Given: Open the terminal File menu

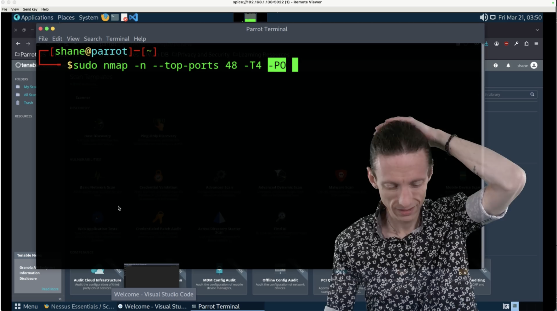Looking at the screenshot, I should coord(43,39).
